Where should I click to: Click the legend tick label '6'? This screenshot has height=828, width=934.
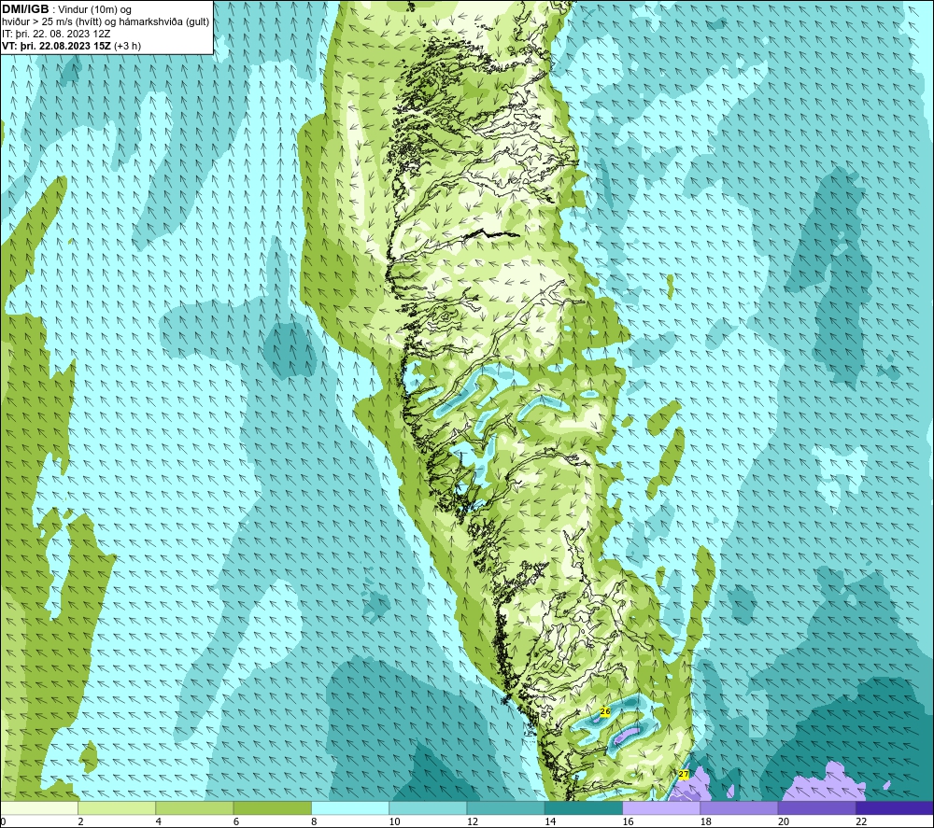point(236,822)
